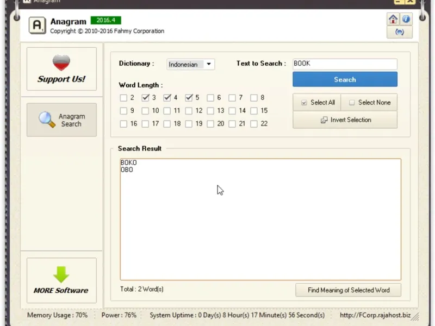This screenshot has width=435, height=326.
Task: Click the System Uptime status text
Action: [x=237, y=315]
